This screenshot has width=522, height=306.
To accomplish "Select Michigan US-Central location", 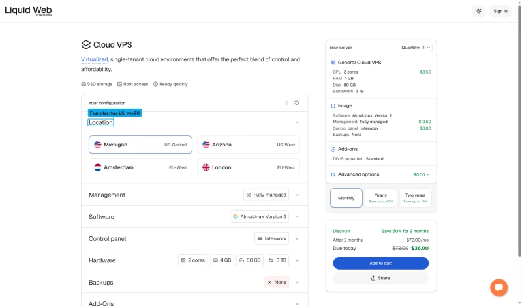I will coord(140,145).
